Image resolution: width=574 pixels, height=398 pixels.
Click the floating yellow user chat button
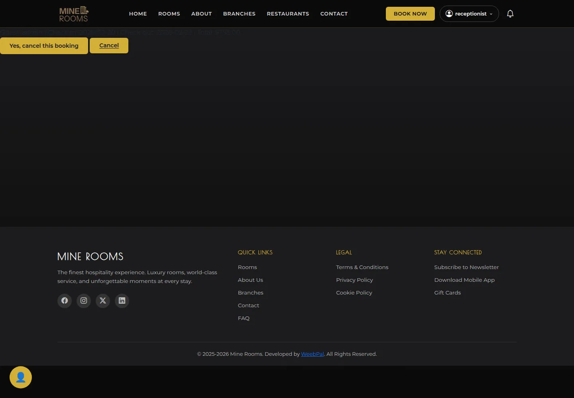point(21,377)
